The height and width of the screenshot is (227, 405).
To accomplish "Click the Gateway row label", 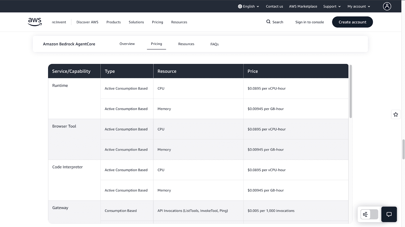I will pyautogui.click(x=60, y=208).
